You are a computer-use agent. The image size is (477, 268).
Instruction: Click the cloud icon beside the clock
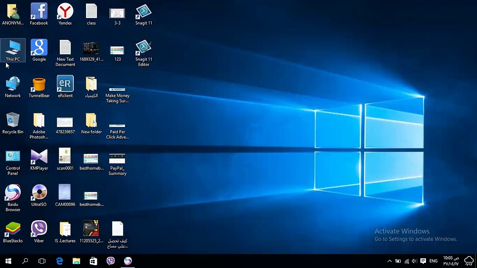pyautogui.click(x=469, y=261)
